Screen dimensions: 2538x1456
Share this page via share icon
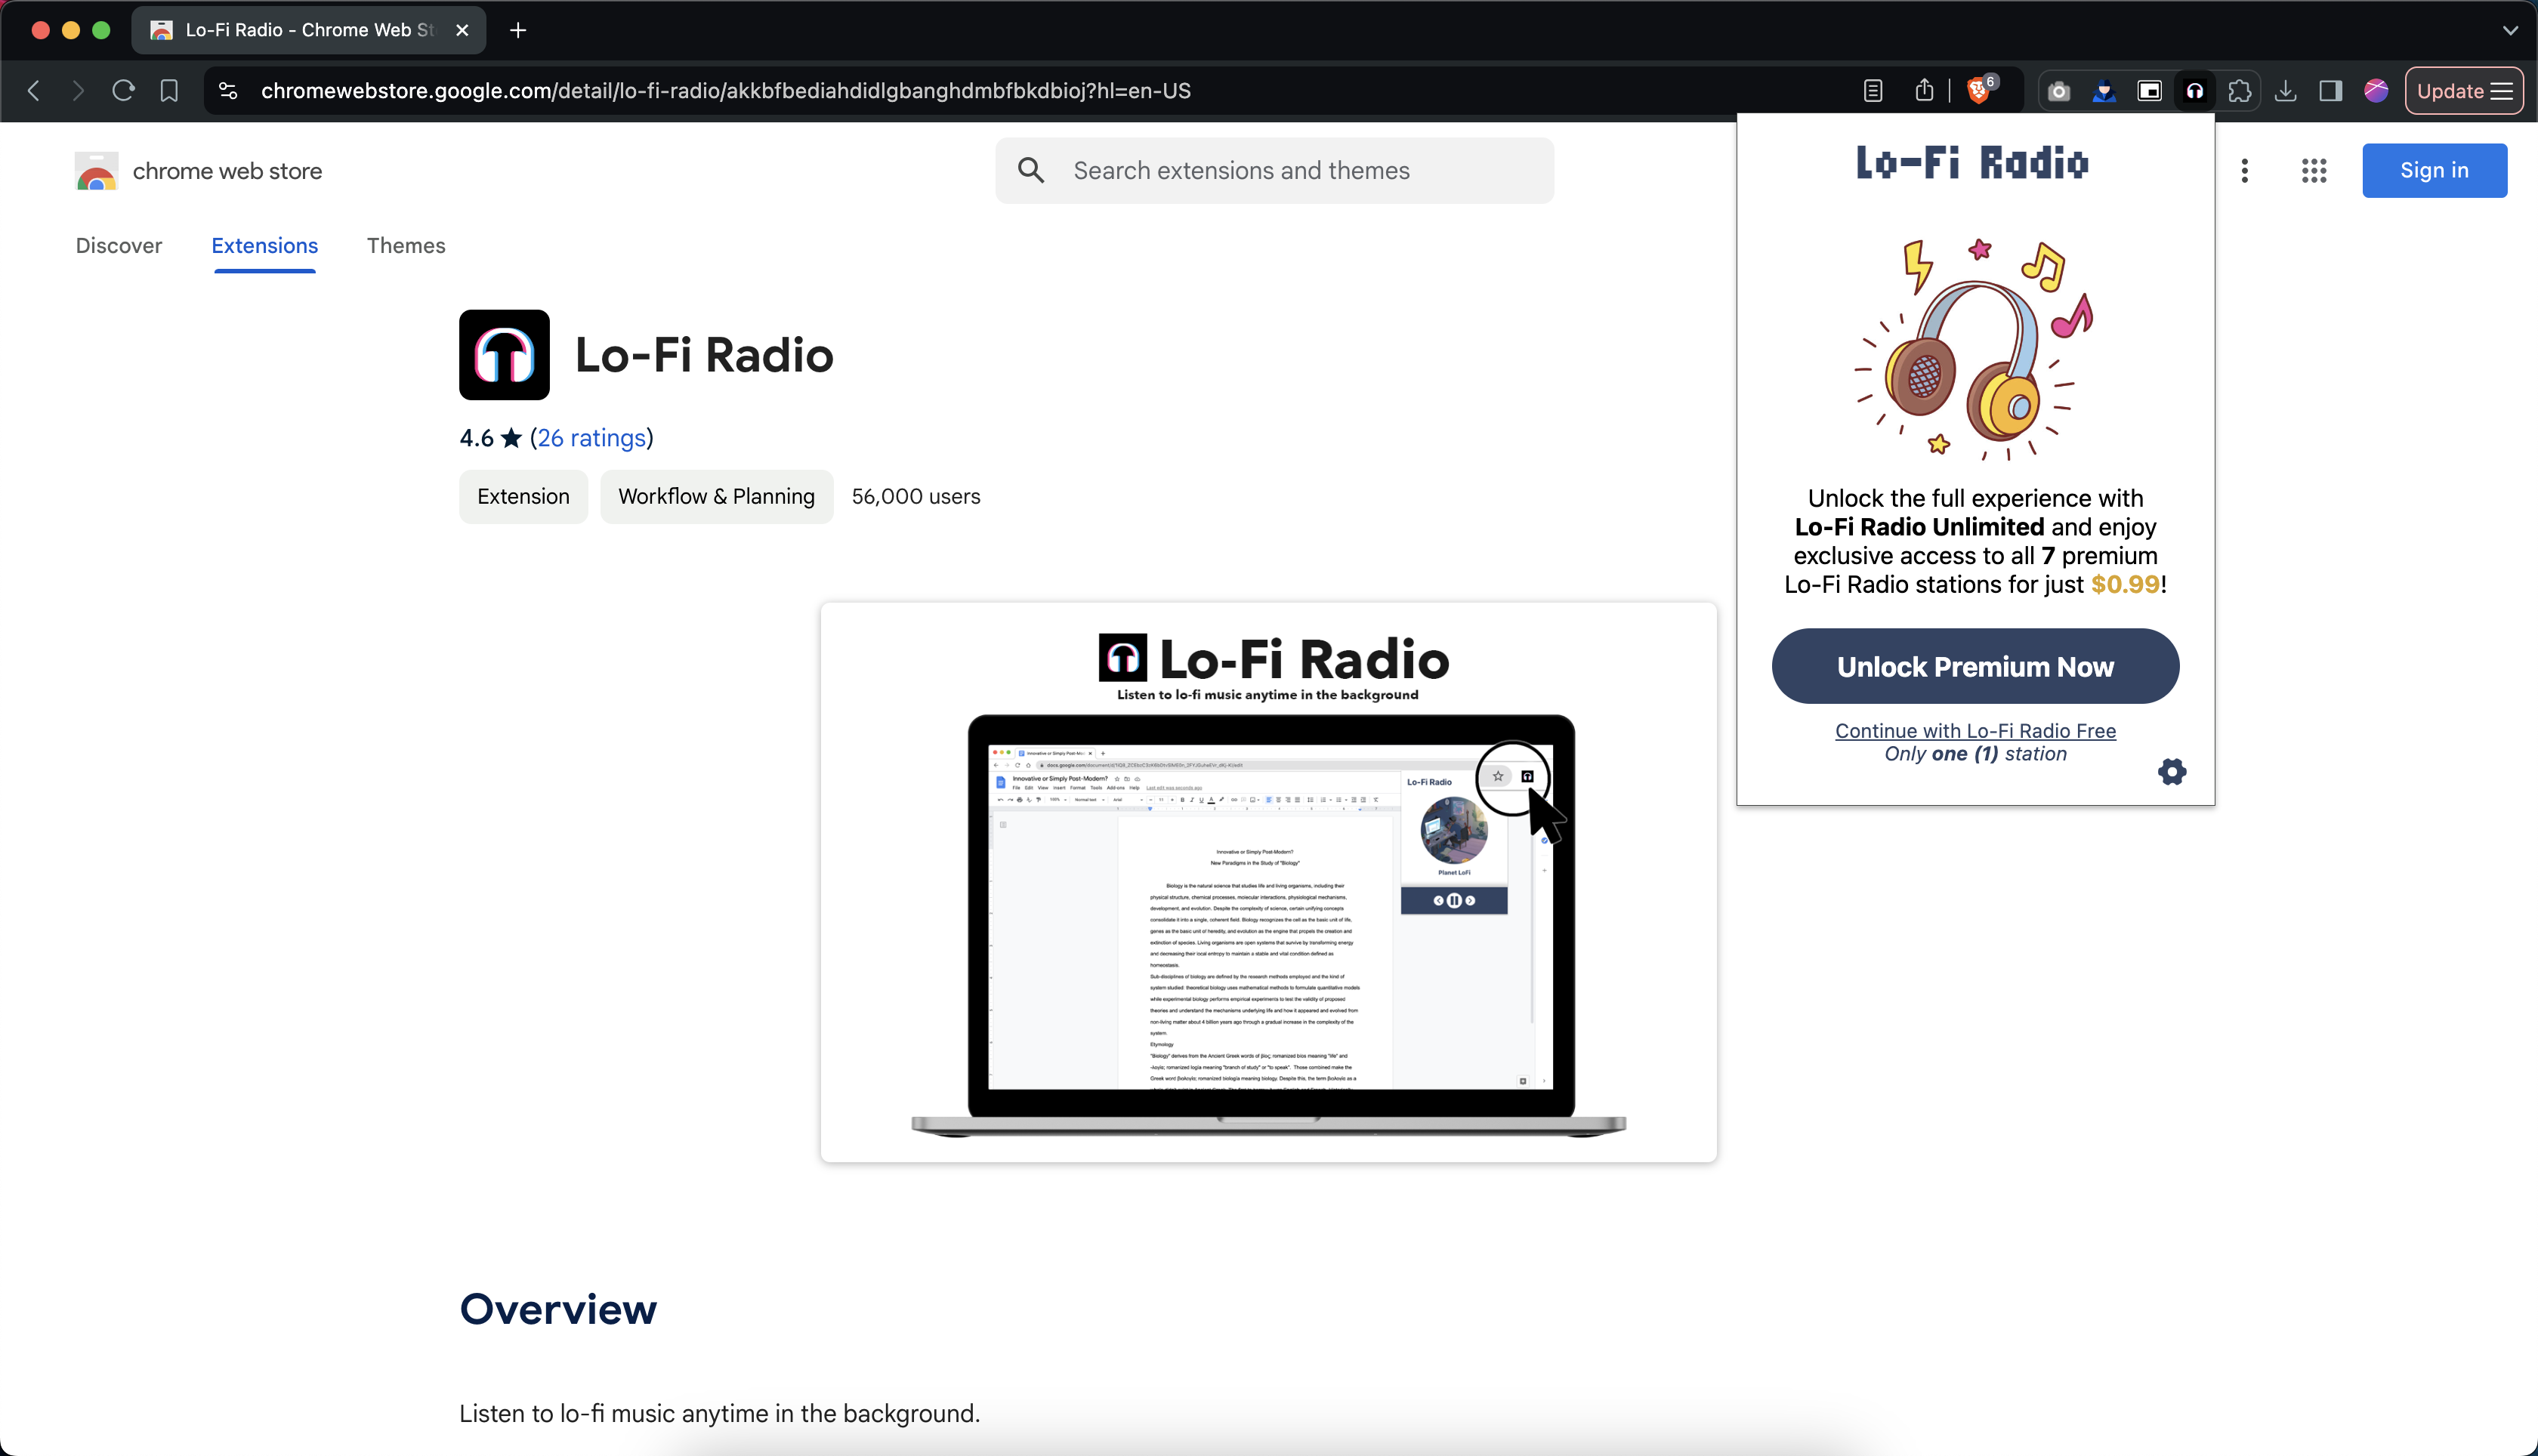(x=1924, y=91)
